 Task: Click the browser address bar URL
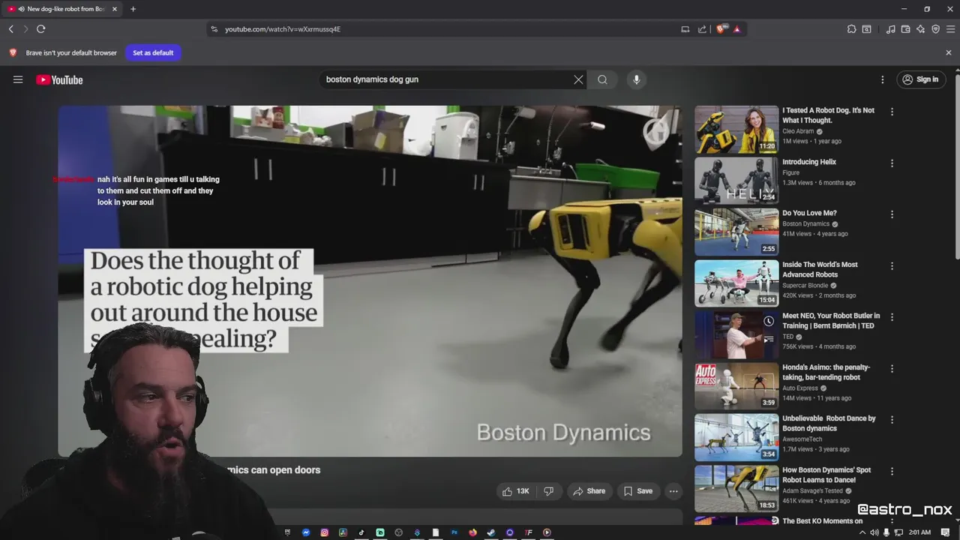tap(283, 29)
